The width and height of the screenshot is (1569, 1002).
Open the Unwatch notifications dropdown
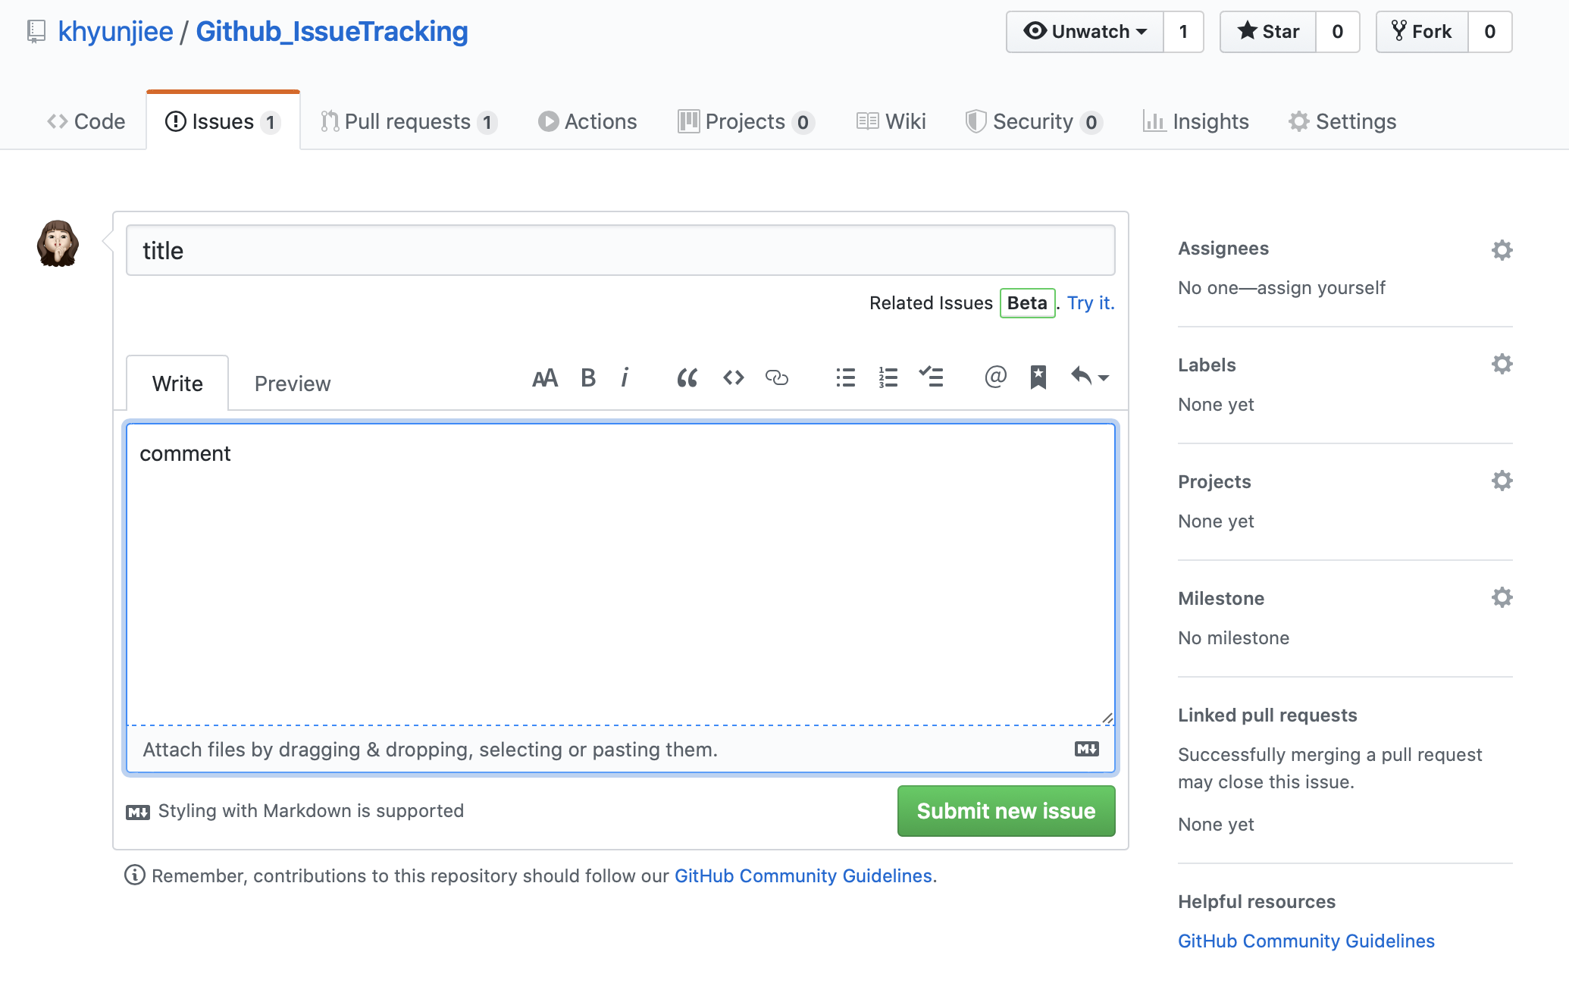(x=1085, y=32)
